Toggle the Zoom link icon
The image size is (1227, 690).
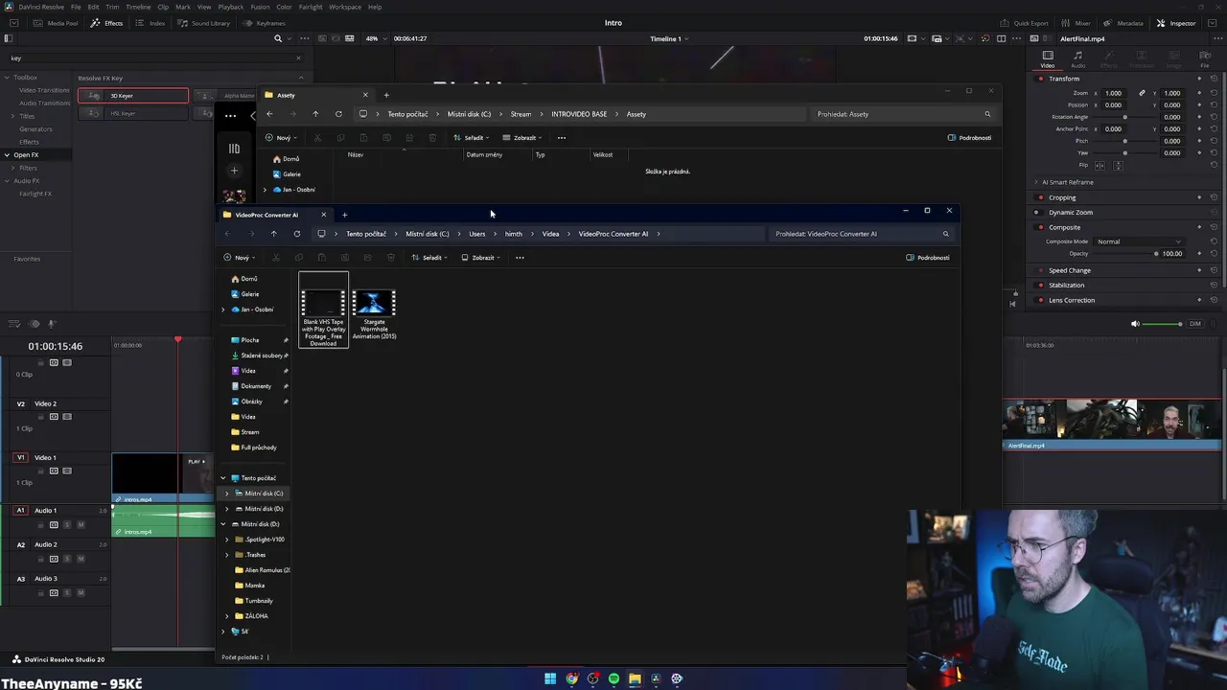1142,93
